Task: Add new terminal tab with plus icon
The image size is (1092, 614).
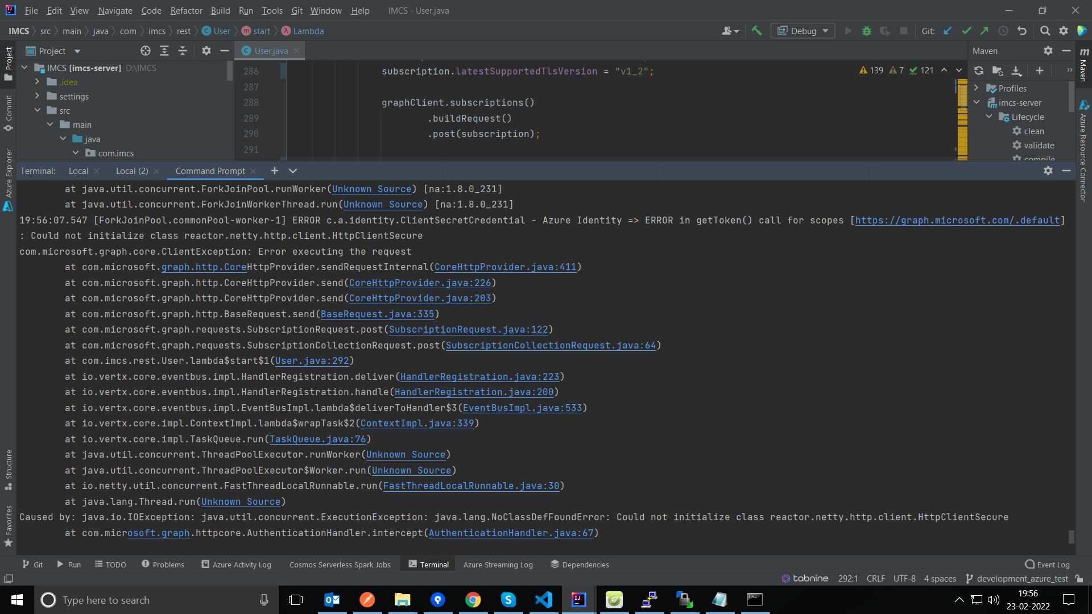Action: 275,171
